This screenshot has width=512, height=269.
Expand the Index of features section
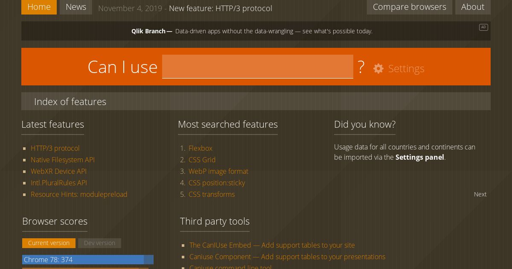tap(70, 102)
